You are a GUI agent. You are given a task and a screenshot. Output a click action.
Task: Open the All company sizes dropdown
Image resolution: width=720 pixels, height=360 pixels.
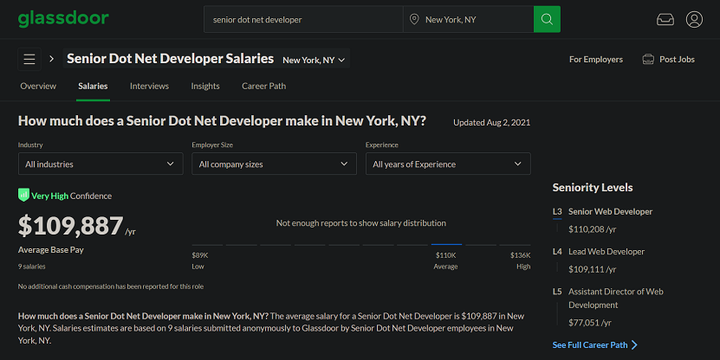pos(274,164)
